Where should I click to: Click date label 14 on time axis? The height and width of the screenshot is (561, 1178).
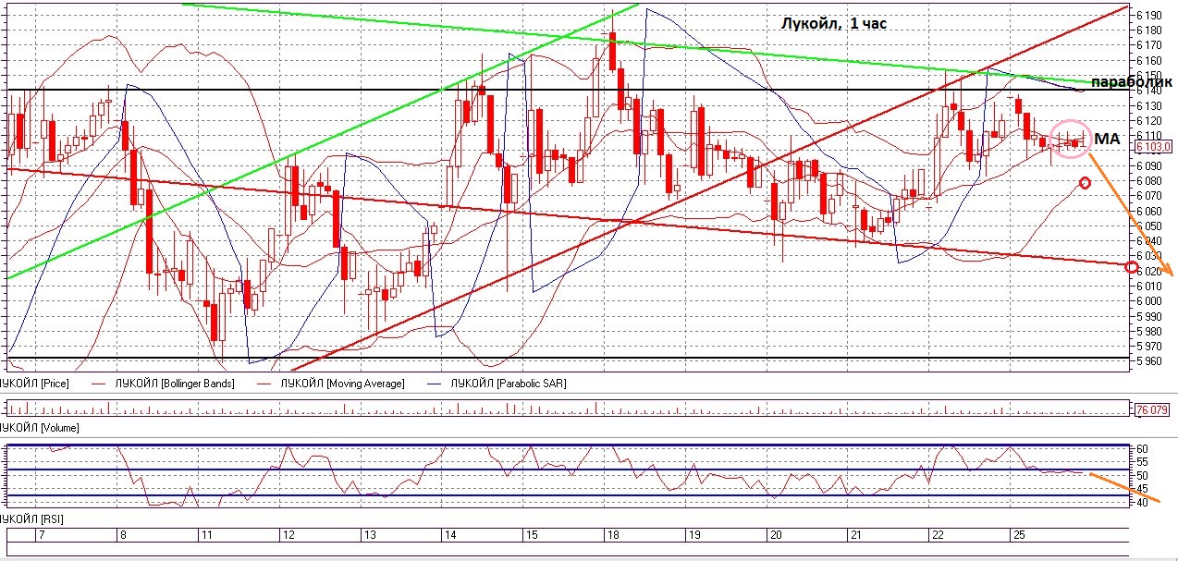pos(450,536)
